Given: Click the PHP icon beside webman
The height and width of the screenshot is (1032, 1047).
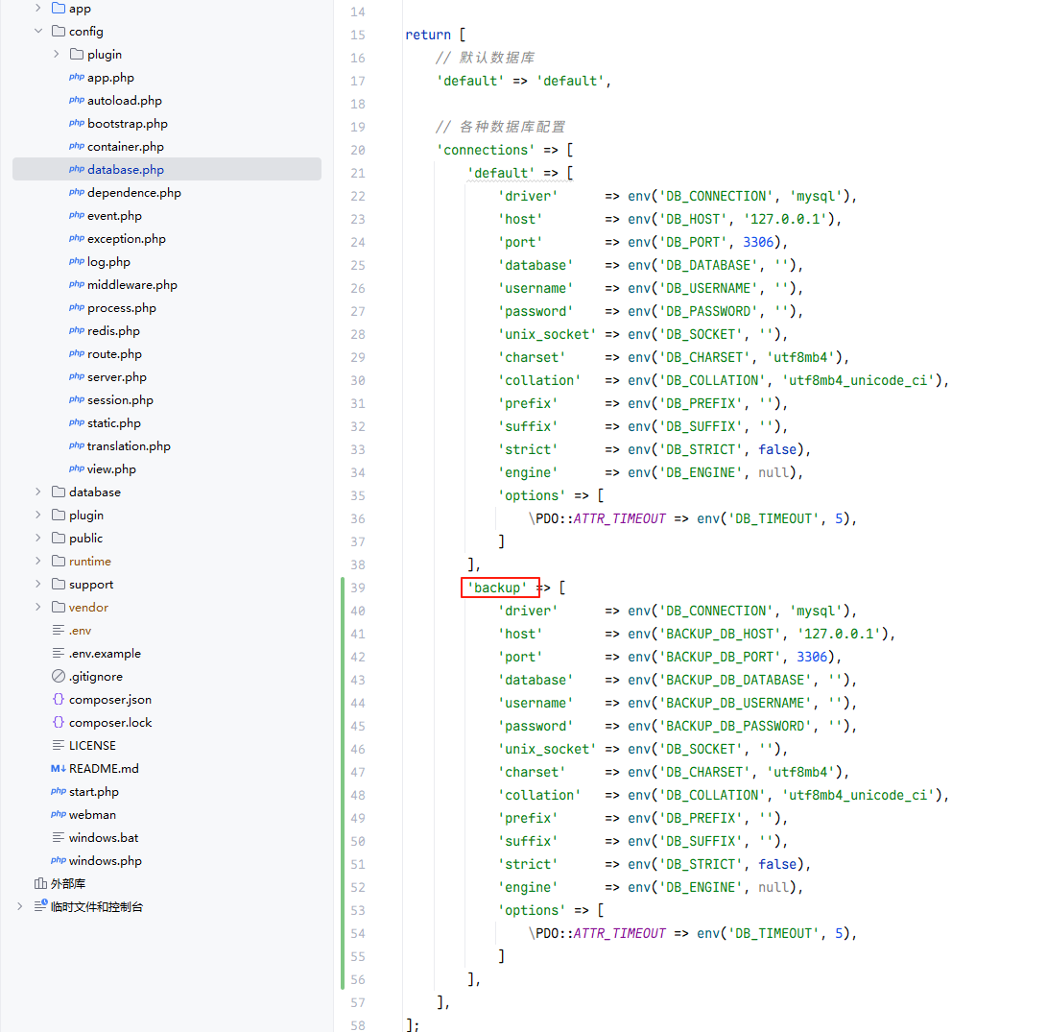Looking at the screenshot, I should (x=59, y=815).
